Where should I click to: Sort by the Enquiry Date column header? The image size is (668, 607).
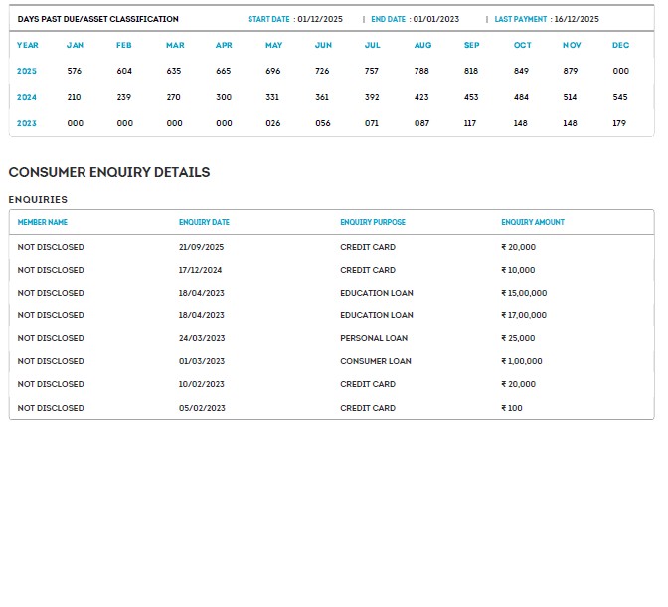[204, 222]
